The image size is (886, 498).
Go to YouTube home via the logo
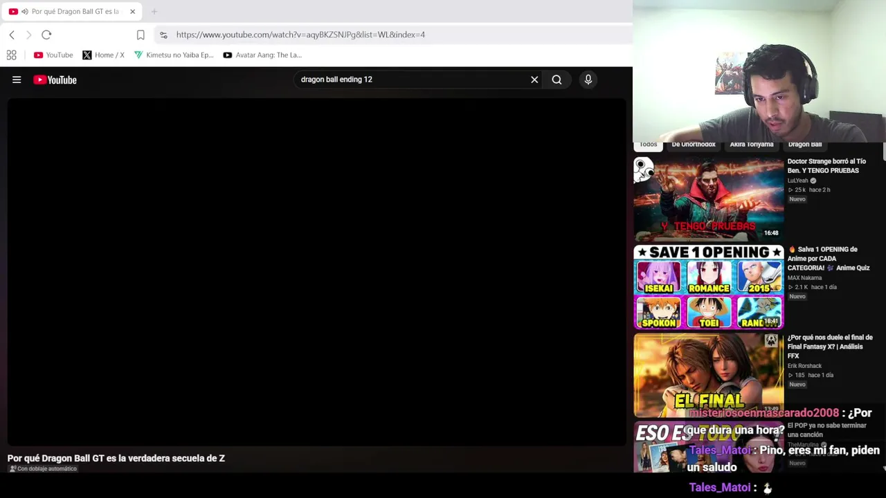(55, 80)
